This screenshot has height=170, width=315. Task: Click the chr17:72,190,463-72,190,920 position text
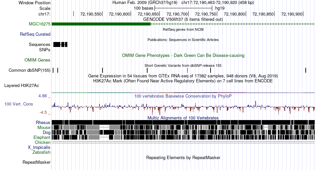[218, 3]
